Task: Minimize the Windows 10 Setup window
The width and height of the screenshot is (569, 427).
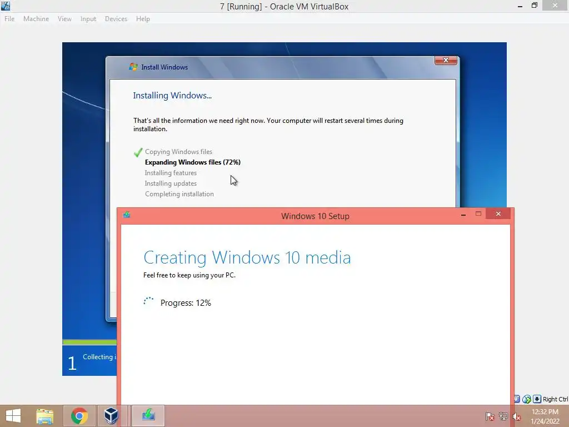Action: pos(463,215)
